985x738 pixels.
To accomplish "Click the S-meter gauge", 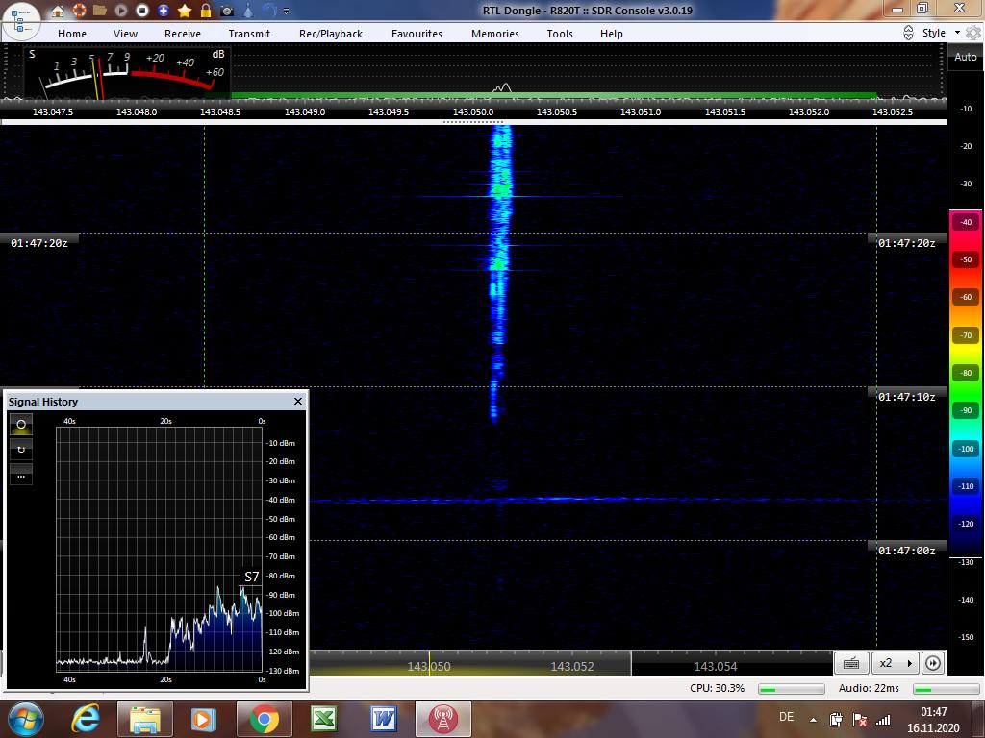I will [x=128, y=73].
